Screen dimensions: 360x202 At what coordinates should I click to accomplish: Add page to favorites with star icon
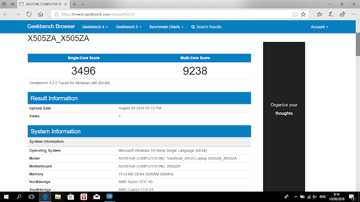[x=303, y=14]
